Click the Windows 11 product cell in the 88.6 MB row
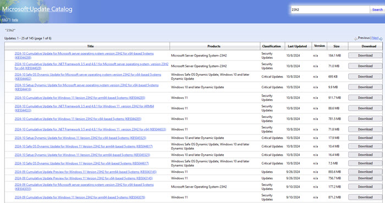 [179, 108]
